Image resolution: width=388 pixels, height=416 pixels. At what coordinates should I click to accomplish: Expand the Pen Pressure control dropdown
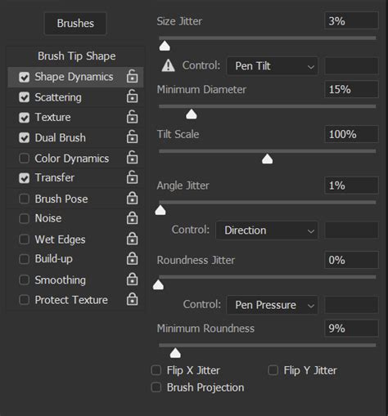pos(273,305)
